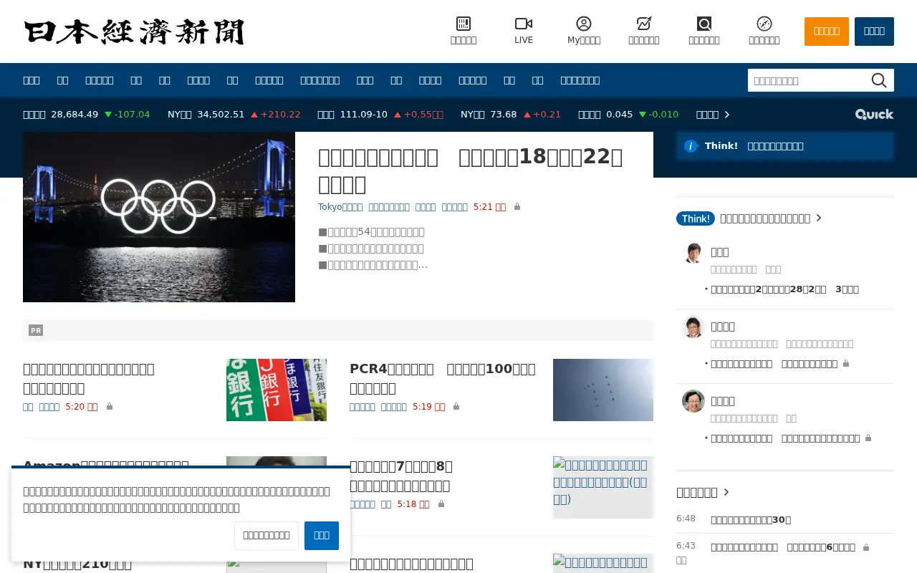Open the sky formation thumbnail by PCR4 story

[x=603, y=390]
